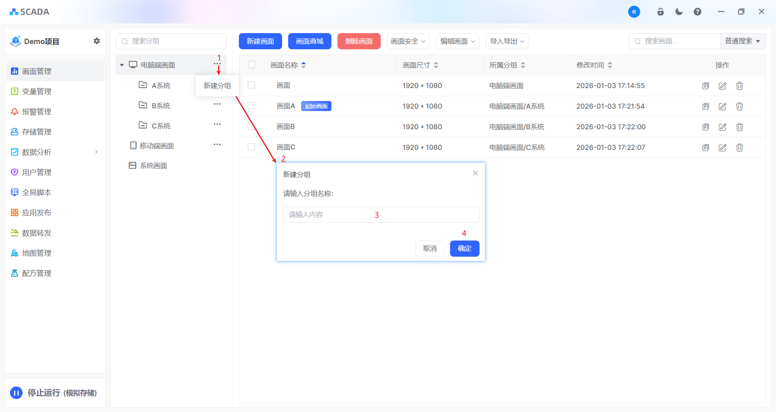Open the 画面安全 dropdown
776x412 pixels.
click(408, 41)
